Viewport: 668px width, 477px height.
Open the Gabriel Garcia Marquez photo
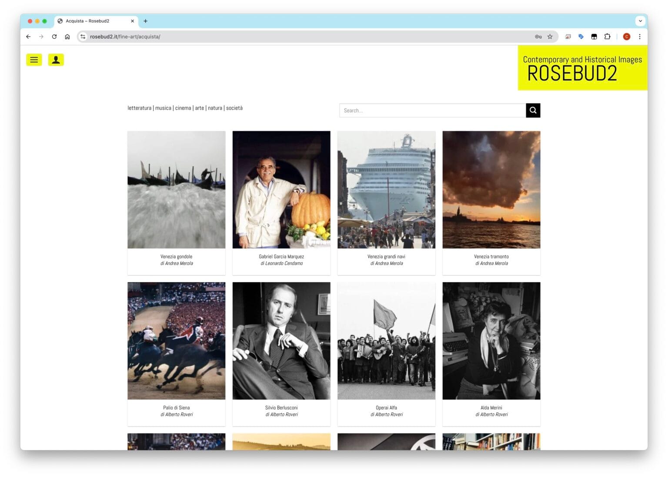281,190
